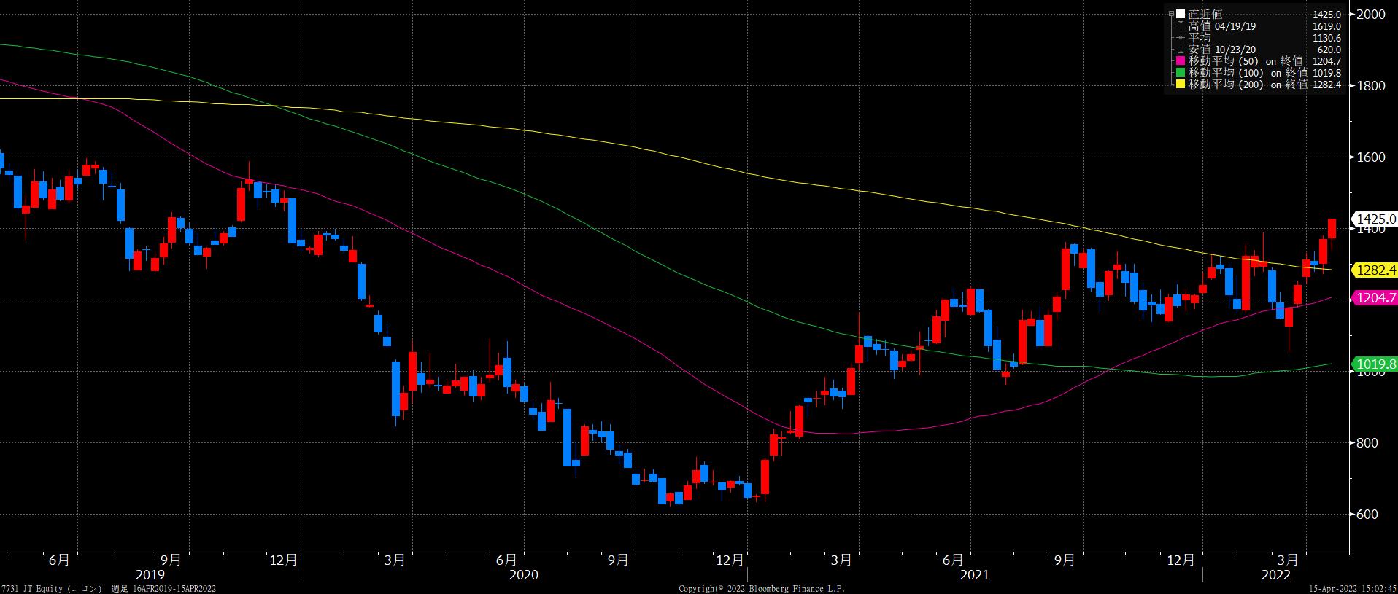Click the yellow 200-period moving average swatch
Viewport: 1398px width, 594px height.
coord(1182,85)
